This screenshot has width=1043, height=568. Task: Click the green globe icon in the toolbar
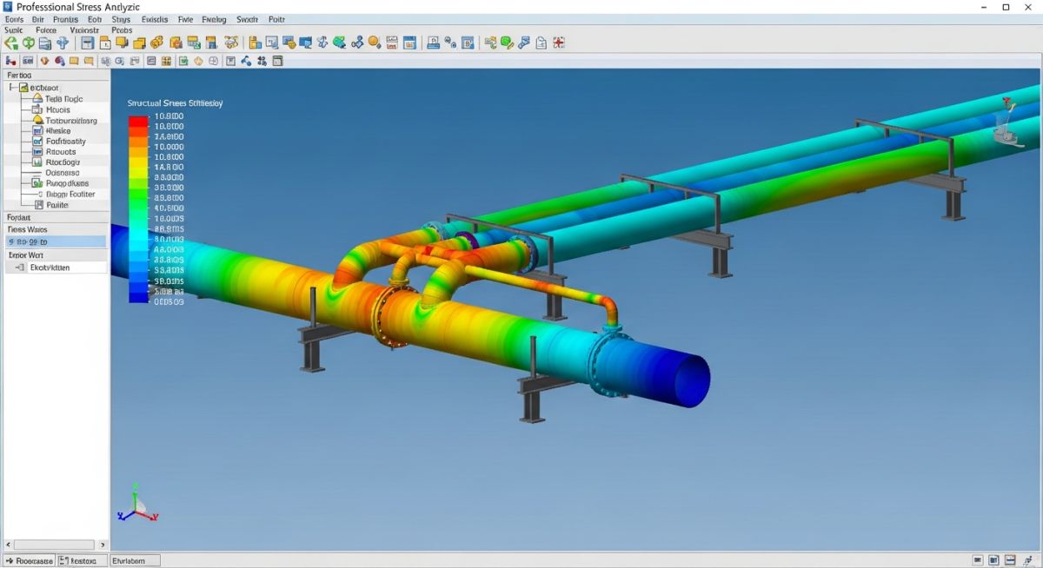340,43
